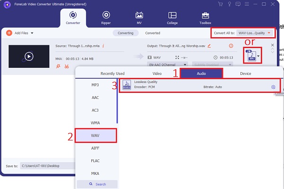Screen dimensions: 284x189
Task: View source file info icon
Action: [x=103, y=46]
